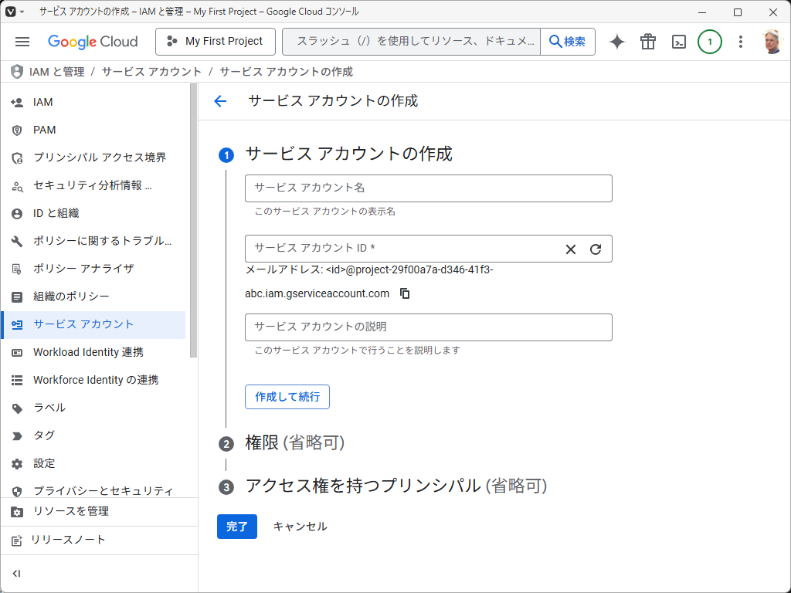Open Cloud Shell terminal
The width and height of the screenshot is (791, 593).
tap(678, 42)
